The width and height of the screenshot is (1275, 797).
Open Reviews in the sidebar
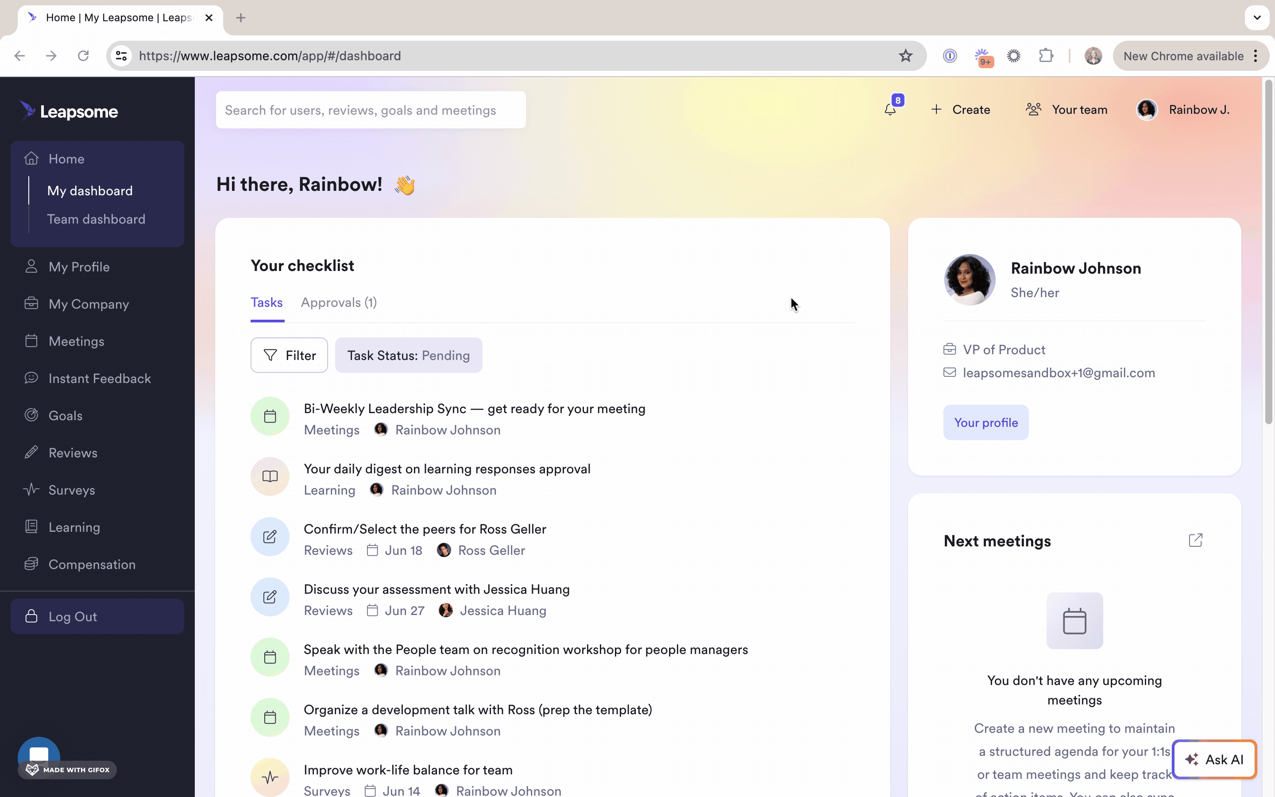(x=73, y=453)
